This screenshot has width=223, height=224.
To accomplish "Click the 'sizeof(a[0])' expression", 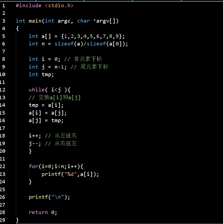I will [x=106, y=44].
